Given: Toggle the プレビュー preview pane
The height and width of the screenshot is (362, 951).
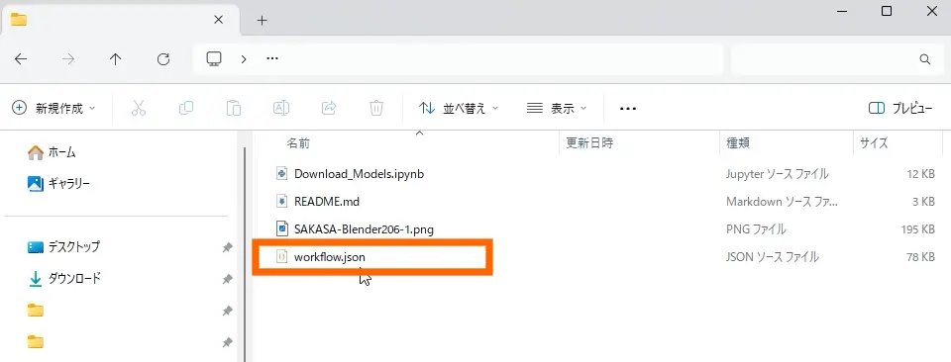Looking at the screenshot, I should (900, 109).
